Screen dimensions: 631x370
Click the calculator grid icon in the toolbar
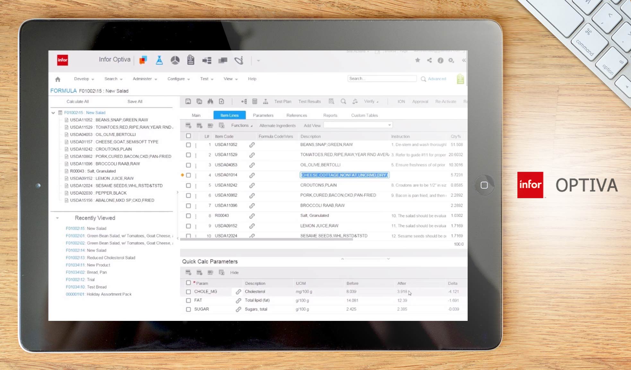pos(255,101)
